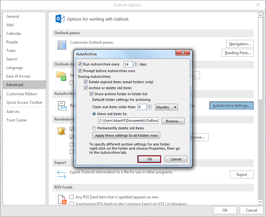Image resolution: width=266 pixels, height=217 pixels.
Task: Disable Show archive folder in folder list
Action: [x=92, y=94]
